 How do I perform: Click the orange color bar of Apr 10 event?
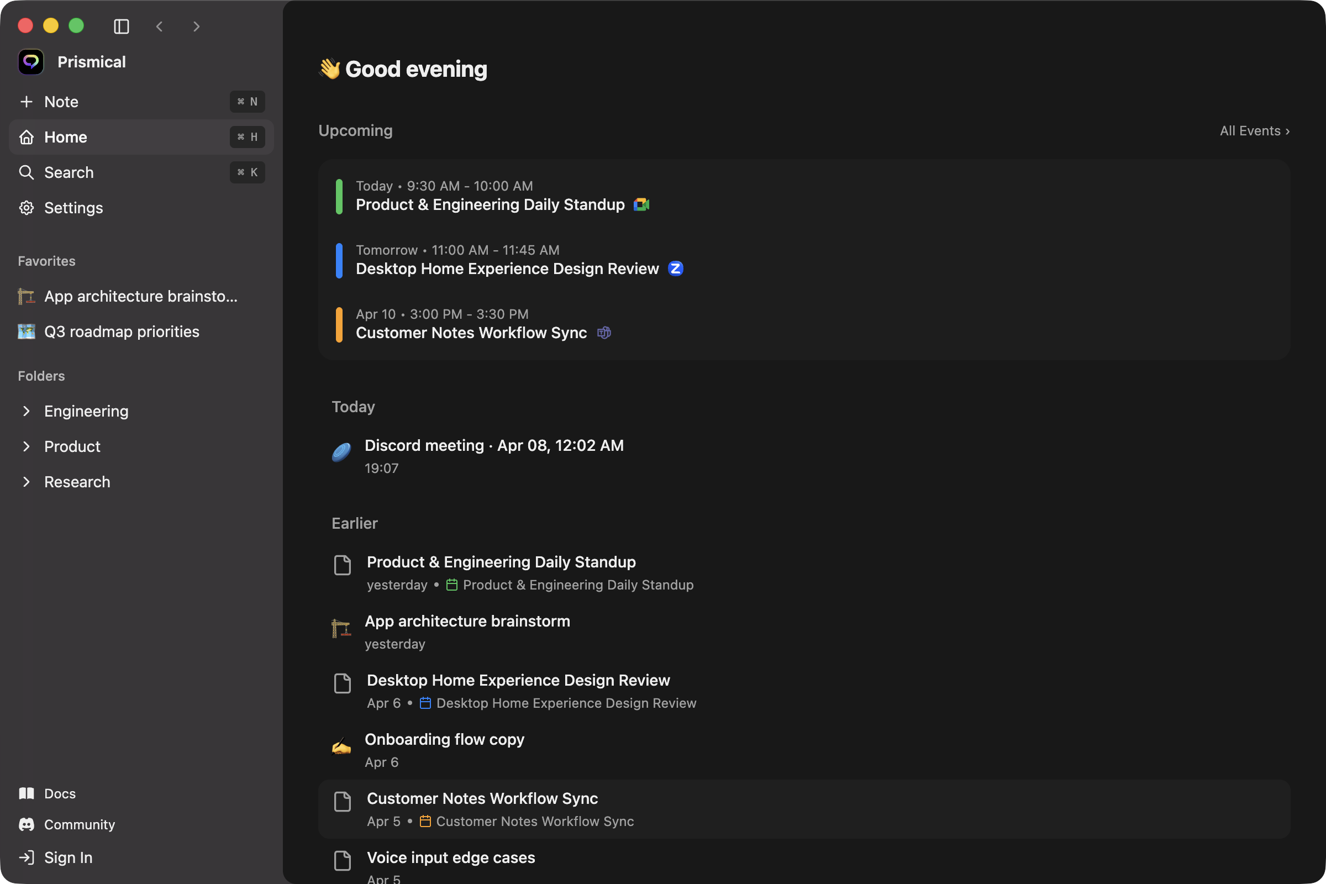point(339,324)
